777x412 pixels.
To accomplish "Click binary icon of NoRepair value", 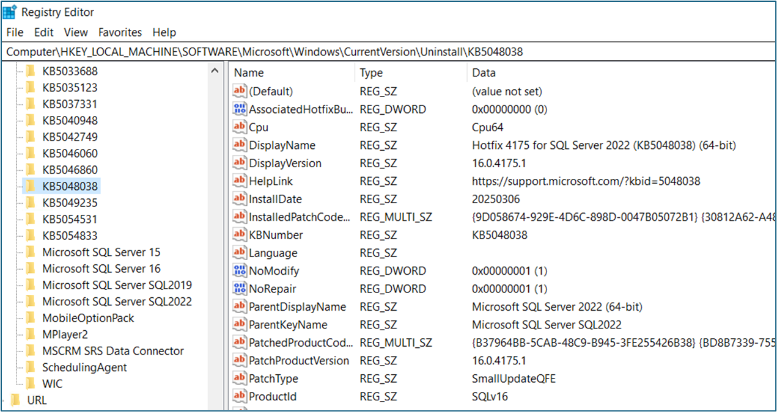I will [x=240, y=289].
